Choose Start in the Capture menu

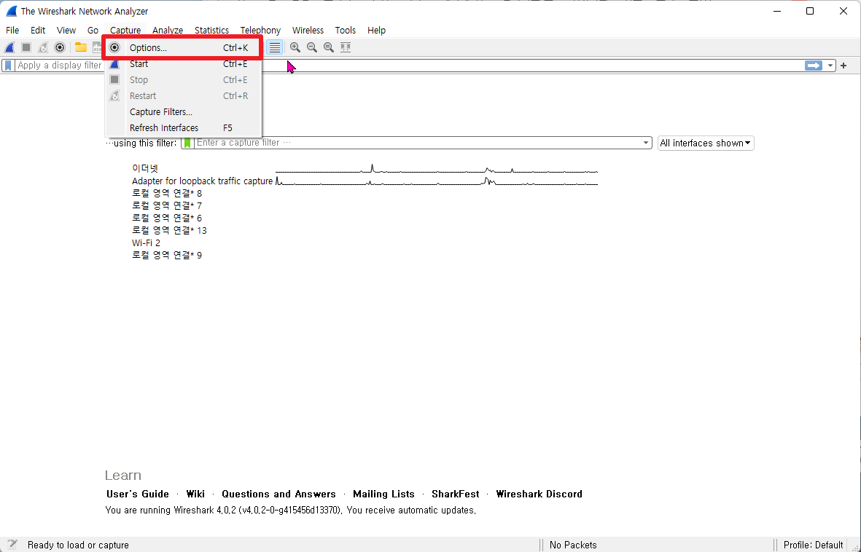183,64
